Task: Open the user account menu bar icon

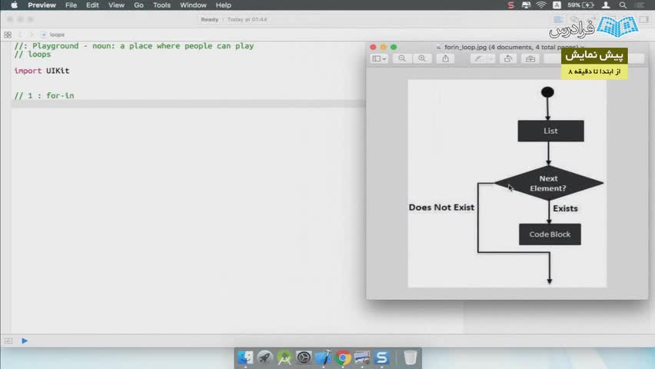Action: 606,5
